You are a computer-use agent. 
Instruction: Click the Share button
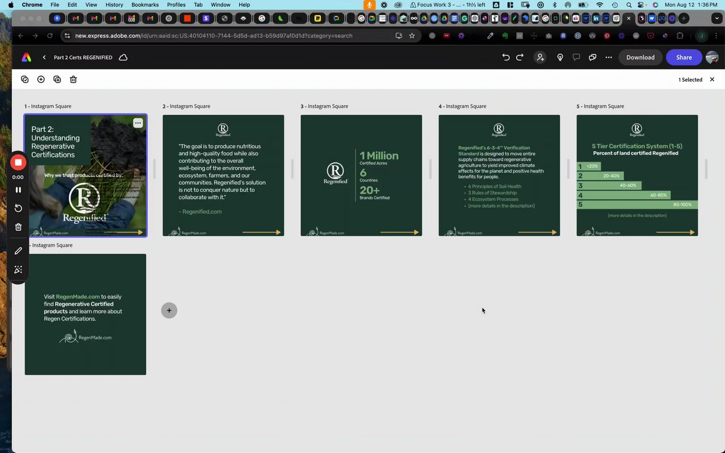(x=684, y=57)
